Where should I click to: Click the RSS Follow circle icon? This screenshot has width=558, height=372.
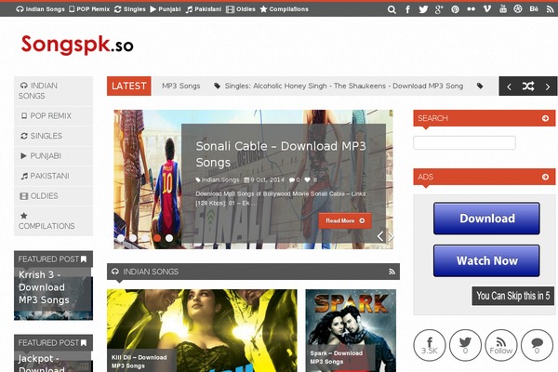(x=501, y=345)
